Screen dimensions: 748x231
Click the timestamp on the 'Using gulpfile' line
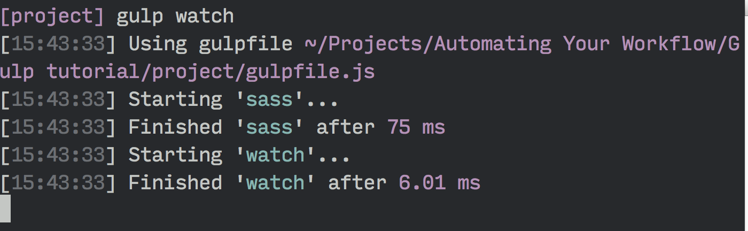(58, 44)
